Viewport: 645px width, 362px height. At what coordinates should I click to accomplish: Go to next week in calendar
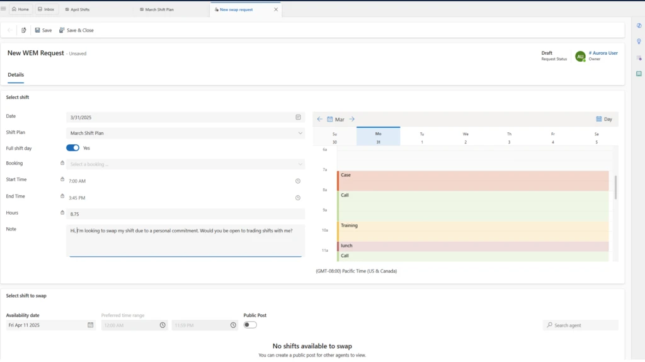(352, 119)
